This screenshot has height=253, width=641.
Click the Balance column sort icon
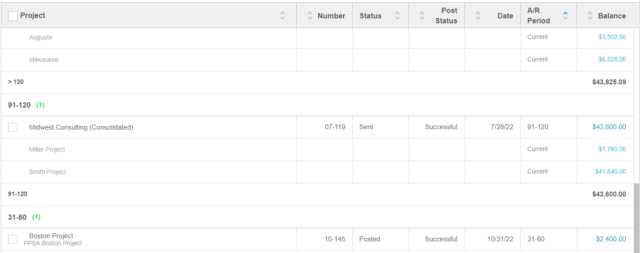tap(590, 16)
